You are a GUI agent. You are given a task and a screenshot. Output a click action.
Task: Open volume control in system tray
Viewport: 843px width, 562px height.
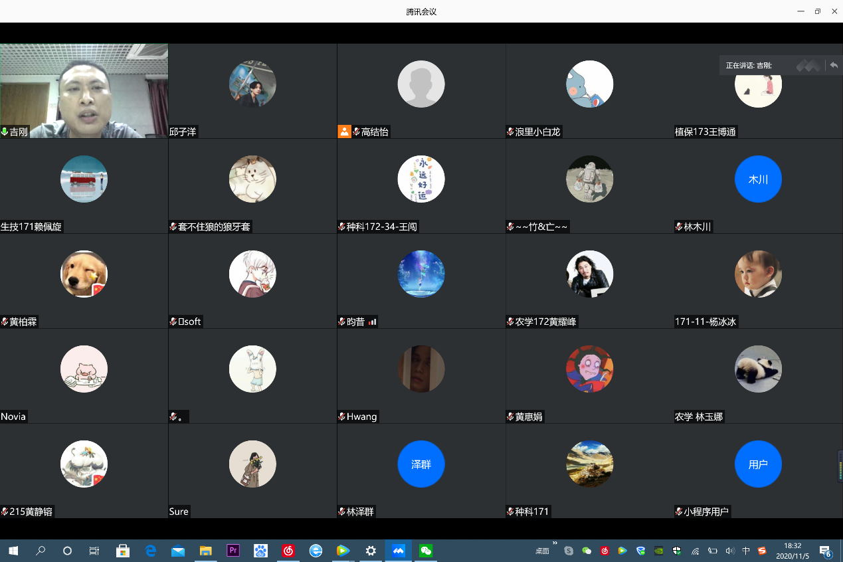(730, 551)
